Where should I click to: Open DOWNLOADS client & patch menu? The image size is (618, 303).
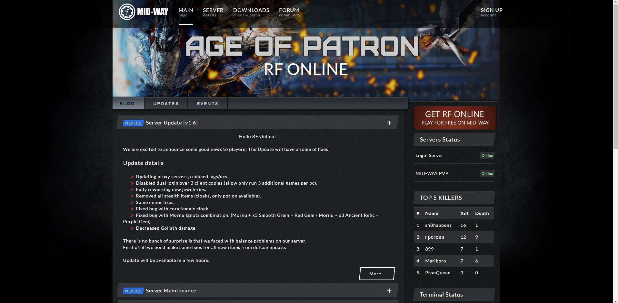coord(251,12)
